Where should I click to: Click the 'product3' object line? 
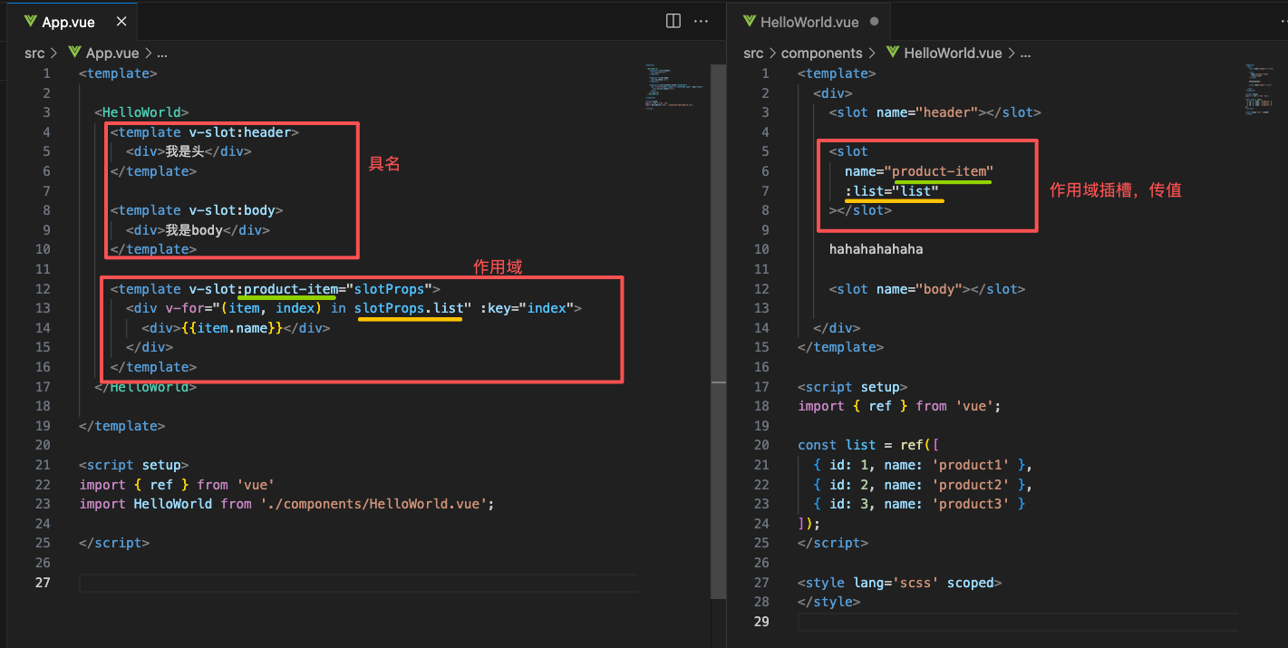(919, 504)
